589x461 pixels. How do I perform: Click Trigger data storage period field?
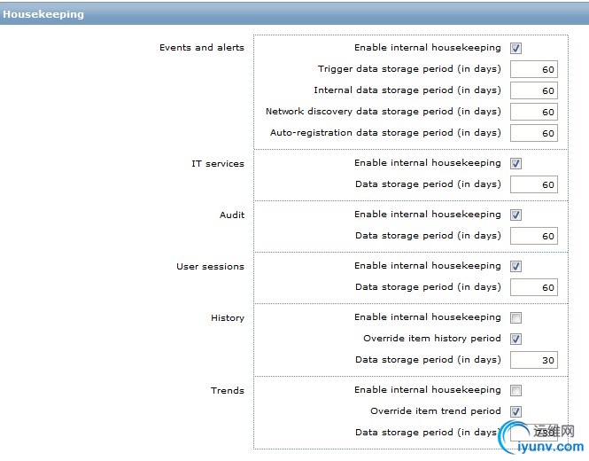tap(534, 69)
